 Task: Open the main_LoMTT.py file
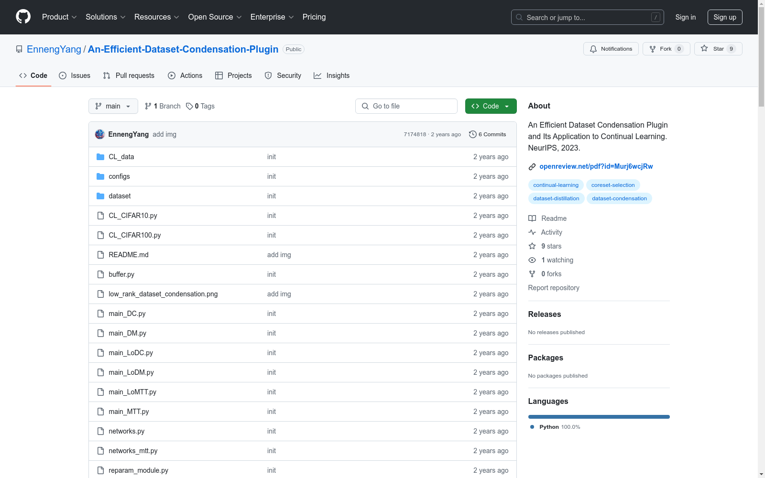click(x=132, y=392)
